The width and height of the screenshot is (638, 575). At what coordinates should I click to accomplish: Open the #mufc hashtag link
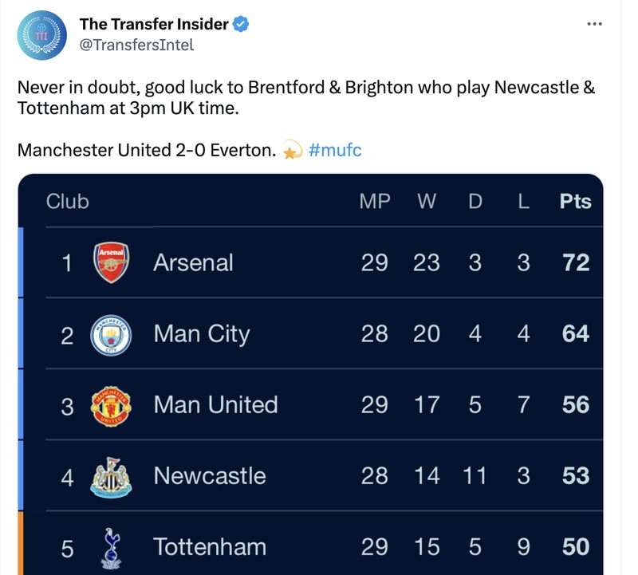[x=334, y=149]
